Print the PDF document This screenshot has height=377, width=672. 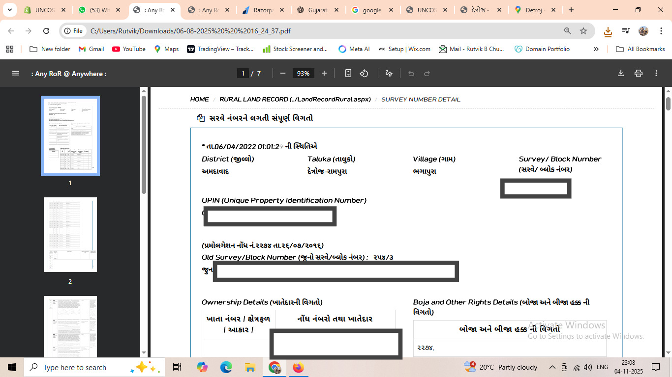(x=639, y=73)
